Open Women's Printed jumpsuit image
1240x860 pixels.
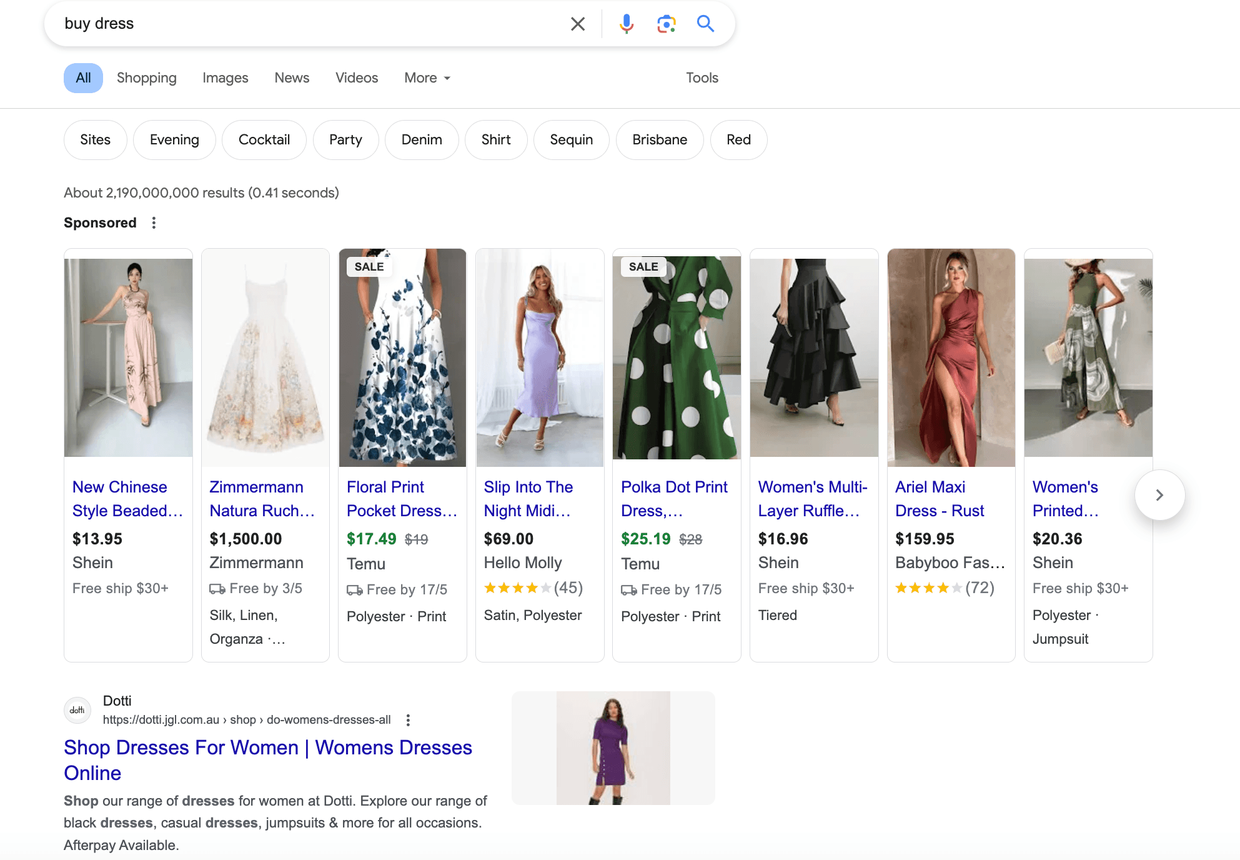[x=1088, y=357]
